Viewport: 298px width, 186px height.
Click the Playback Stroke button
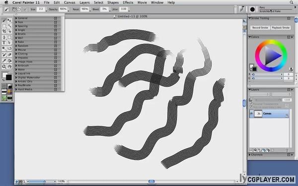point(281,28)
